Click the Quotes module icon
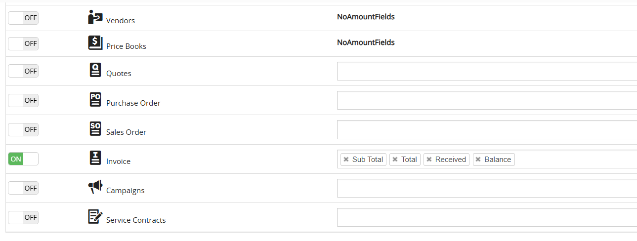Viewport: 637px width, 241px height. click(95, 70)
